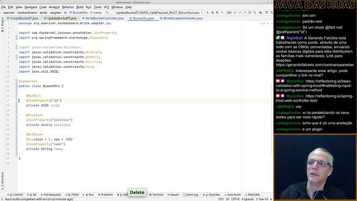Open the Refactor menu
This screenshot has width=357, height=201.
point(68,7)
